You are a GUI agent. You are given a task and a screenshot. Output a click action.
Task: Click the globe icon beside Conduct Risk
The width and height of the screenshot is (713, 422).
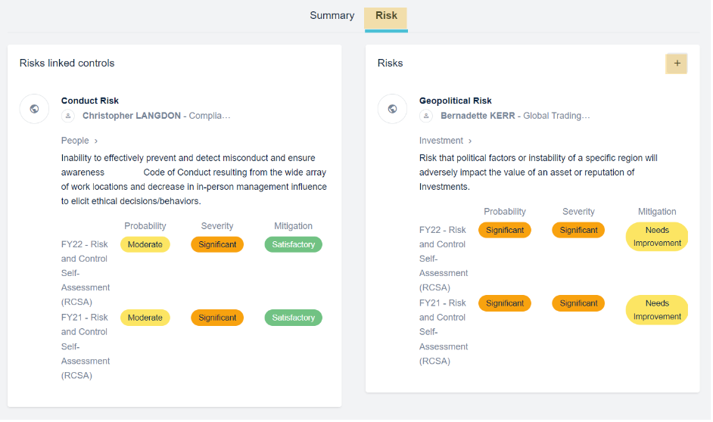click(x=34, y=109)
